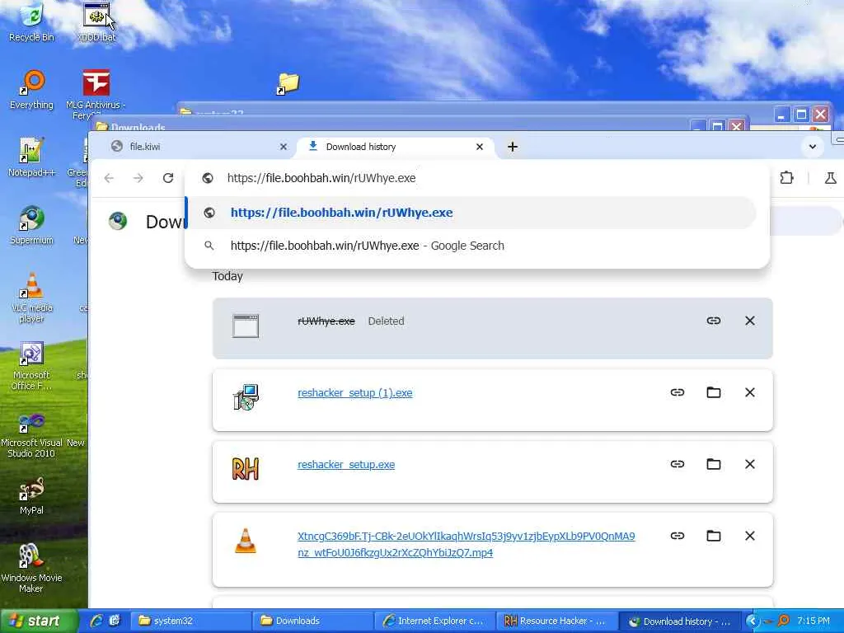Close the file.kiwi tab
The height and width of the screenshot is (633, 844).
coord(284,147)
